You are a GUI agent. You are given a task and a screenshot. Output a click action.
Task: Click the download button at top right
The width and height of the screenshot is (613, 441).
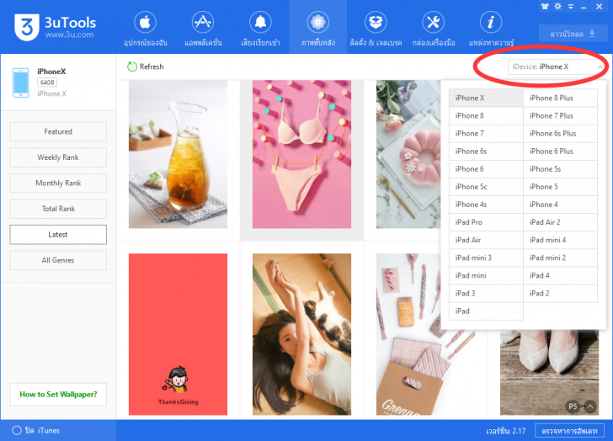573,34
